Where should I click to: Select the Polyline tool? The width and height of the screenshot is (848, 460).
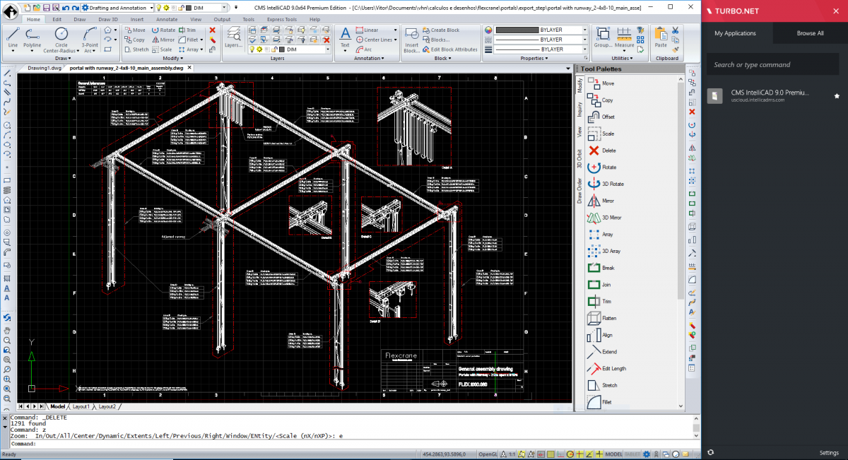coord(33,35)
